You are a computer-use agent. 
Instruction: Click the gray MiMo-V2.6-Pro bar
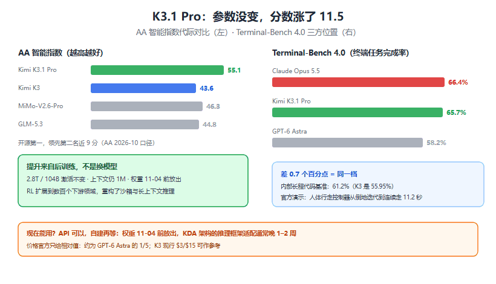coord(146,106)
